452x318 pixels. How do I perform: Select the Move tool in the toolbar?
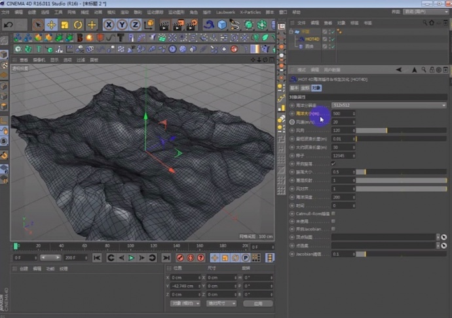51,25
